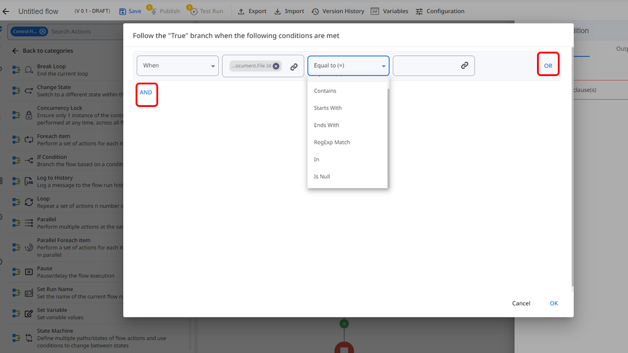
Task: Select the Parallel Foreach item icon
Action: [x=29, y=247]
